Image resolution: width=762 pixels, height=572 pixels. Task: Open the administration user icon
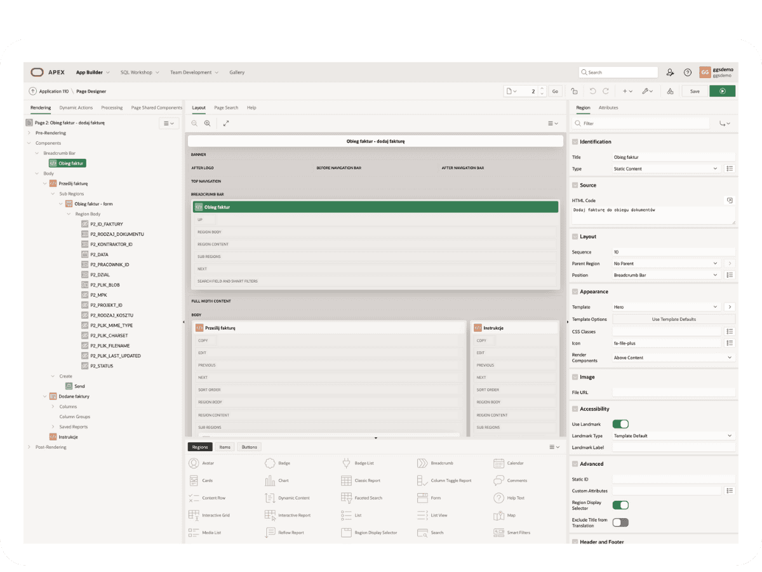tap(670, 72)
